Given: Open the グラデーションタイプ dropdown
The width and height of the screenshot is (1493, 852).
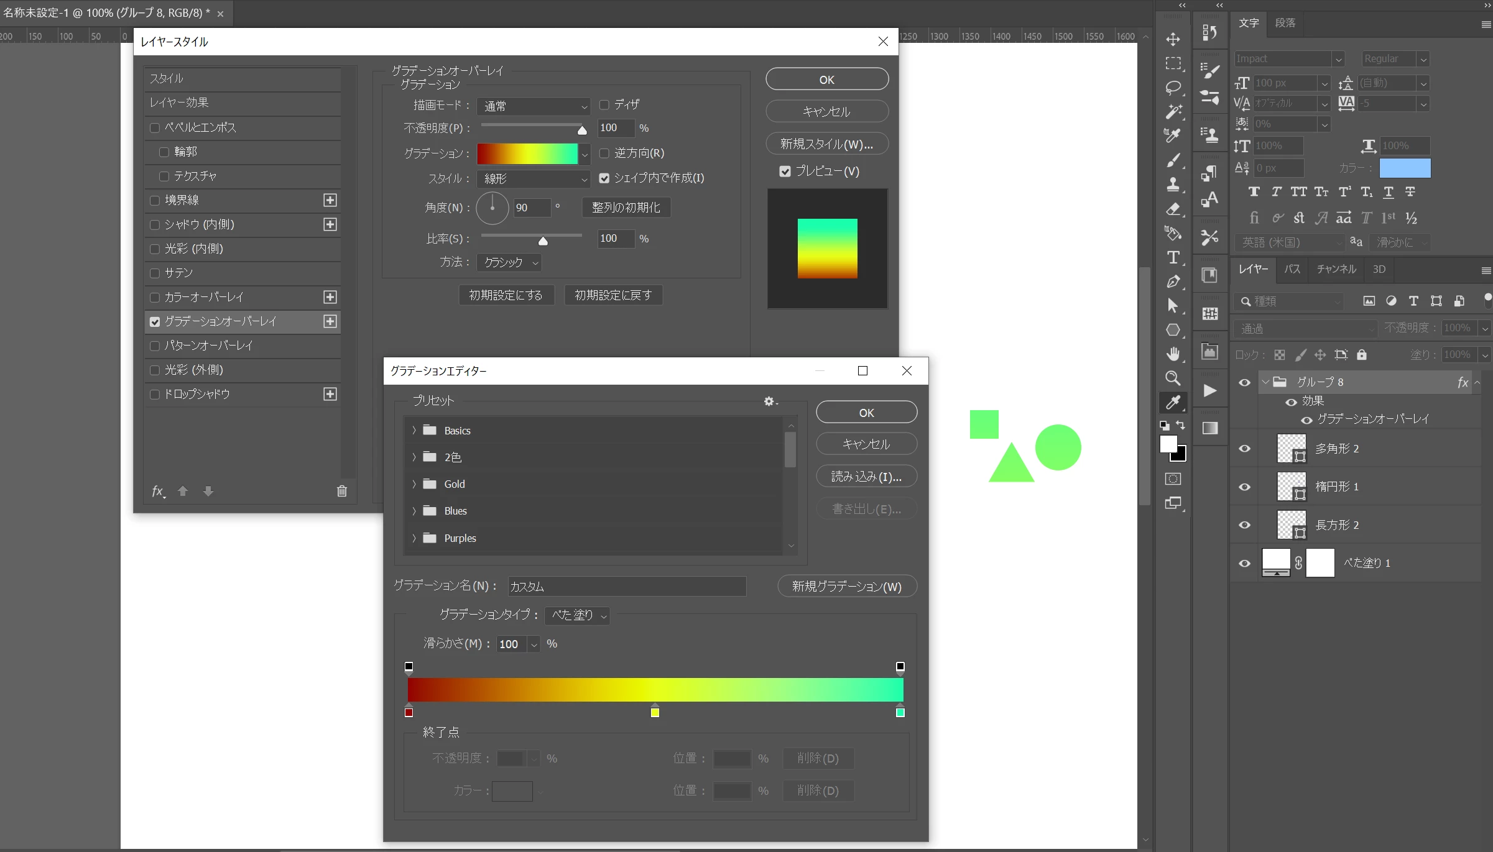Looking at the screenshot, I should click(578, 615).
